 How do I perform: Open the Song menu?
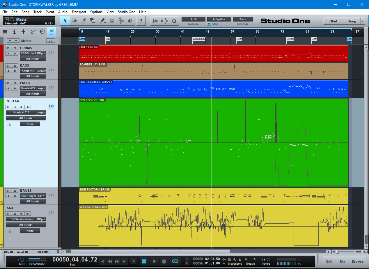pyautogui.click(x=25, y=12)
